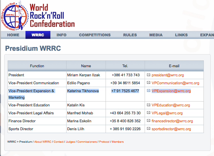Click the Vice-President Education cell
Image resolution: width=214 pixels, height=156 pixels.
(37, 105)
